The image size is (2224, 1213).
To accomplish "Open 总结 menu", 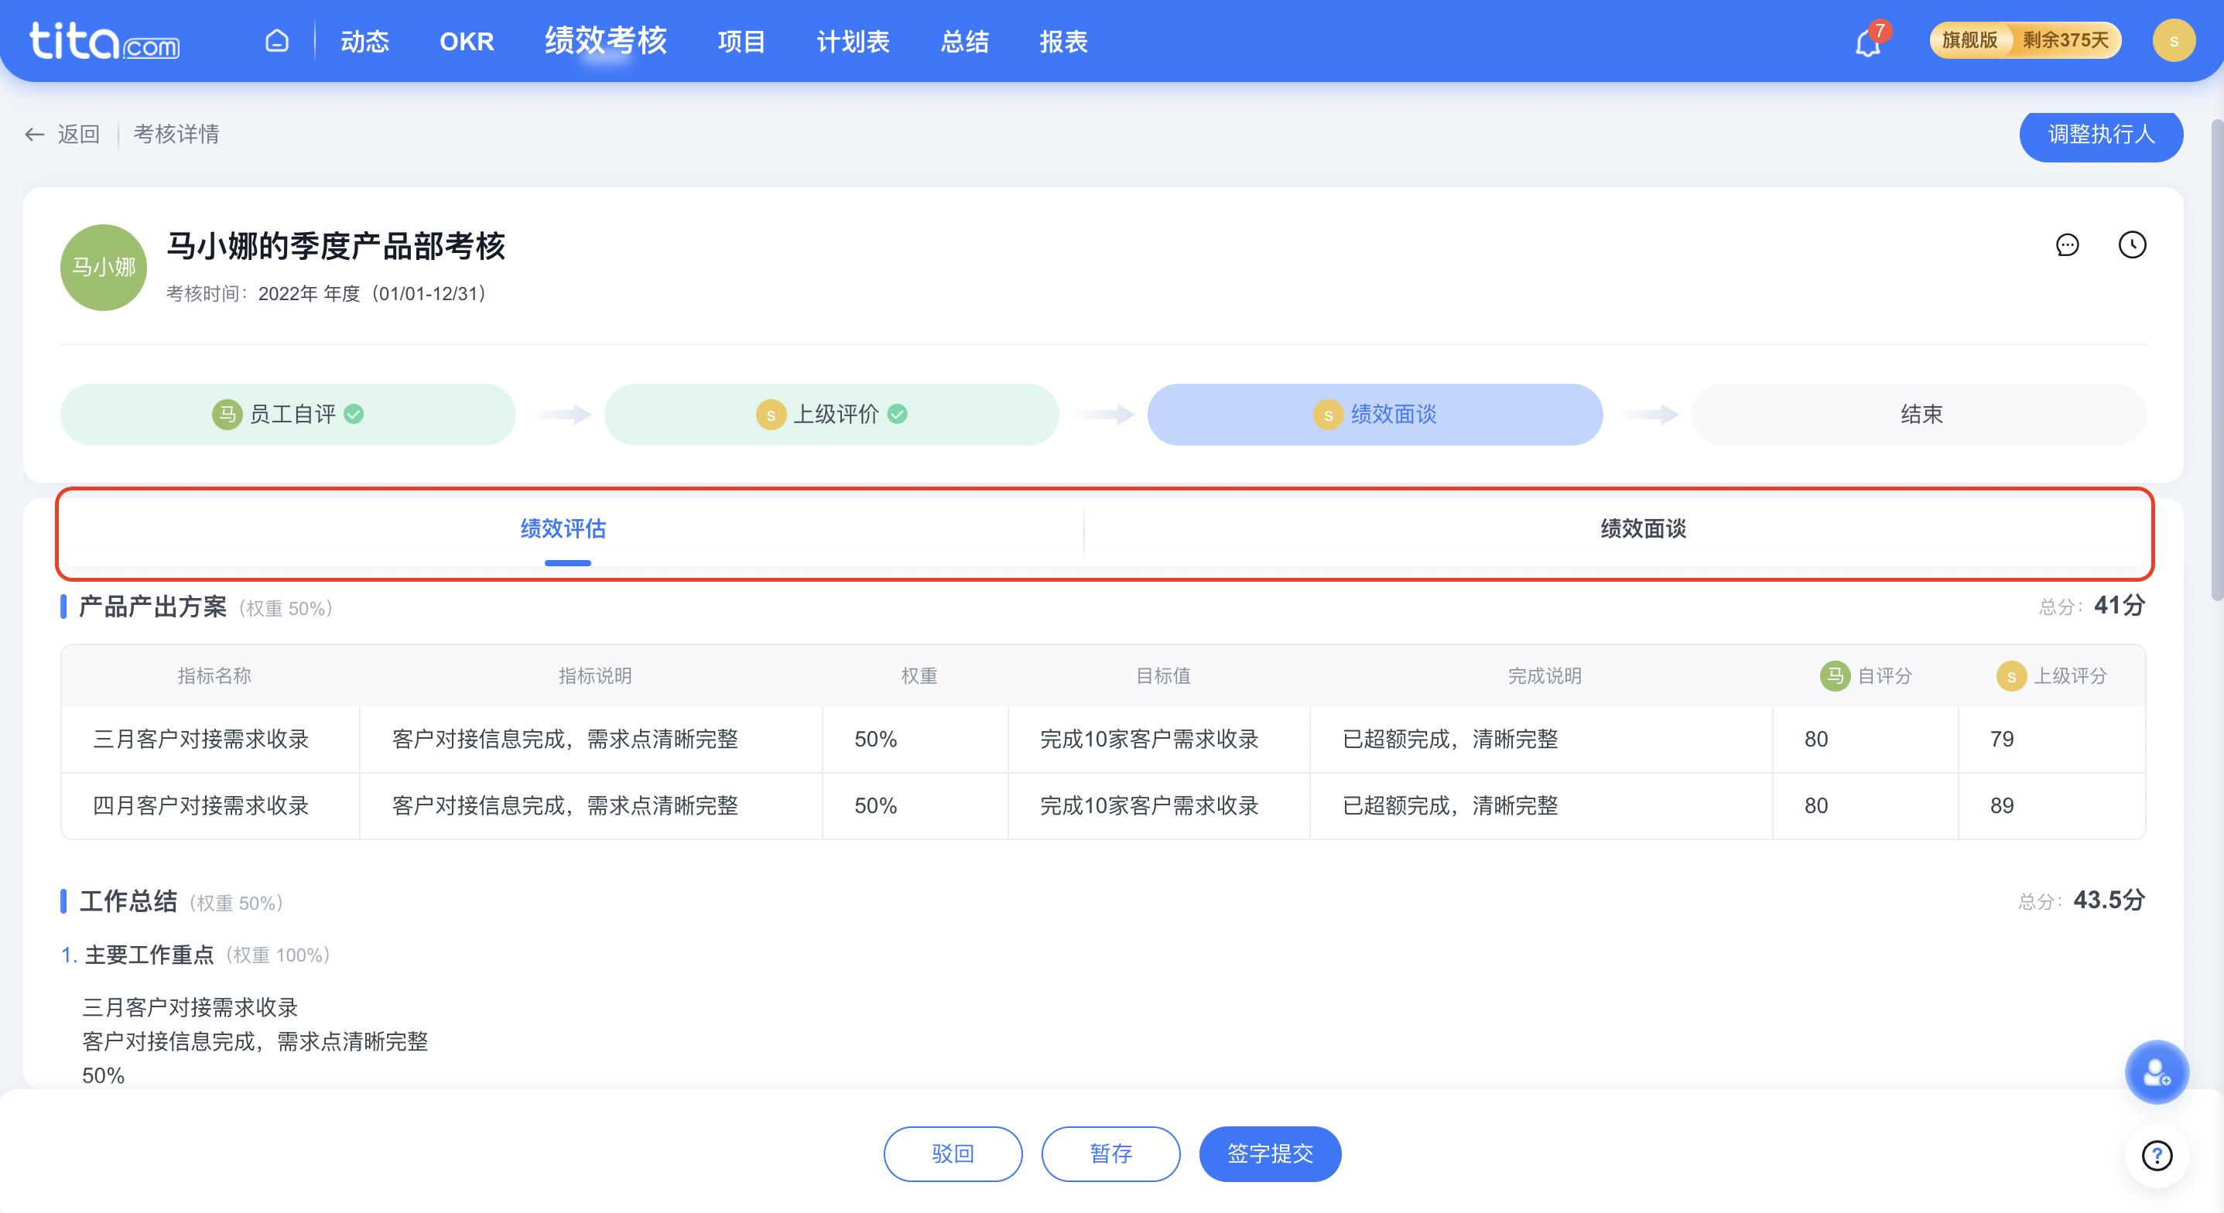I will 964,40.
